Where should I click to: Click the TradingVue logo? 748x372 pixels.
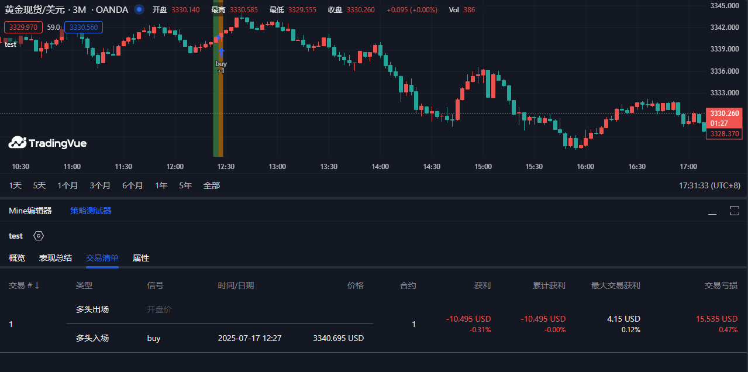tap(47, 142)
